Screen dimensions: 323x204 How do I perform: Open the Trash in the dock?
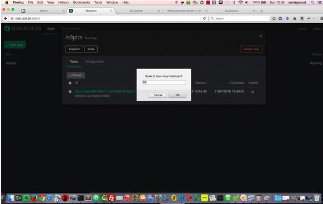[317, 198]
